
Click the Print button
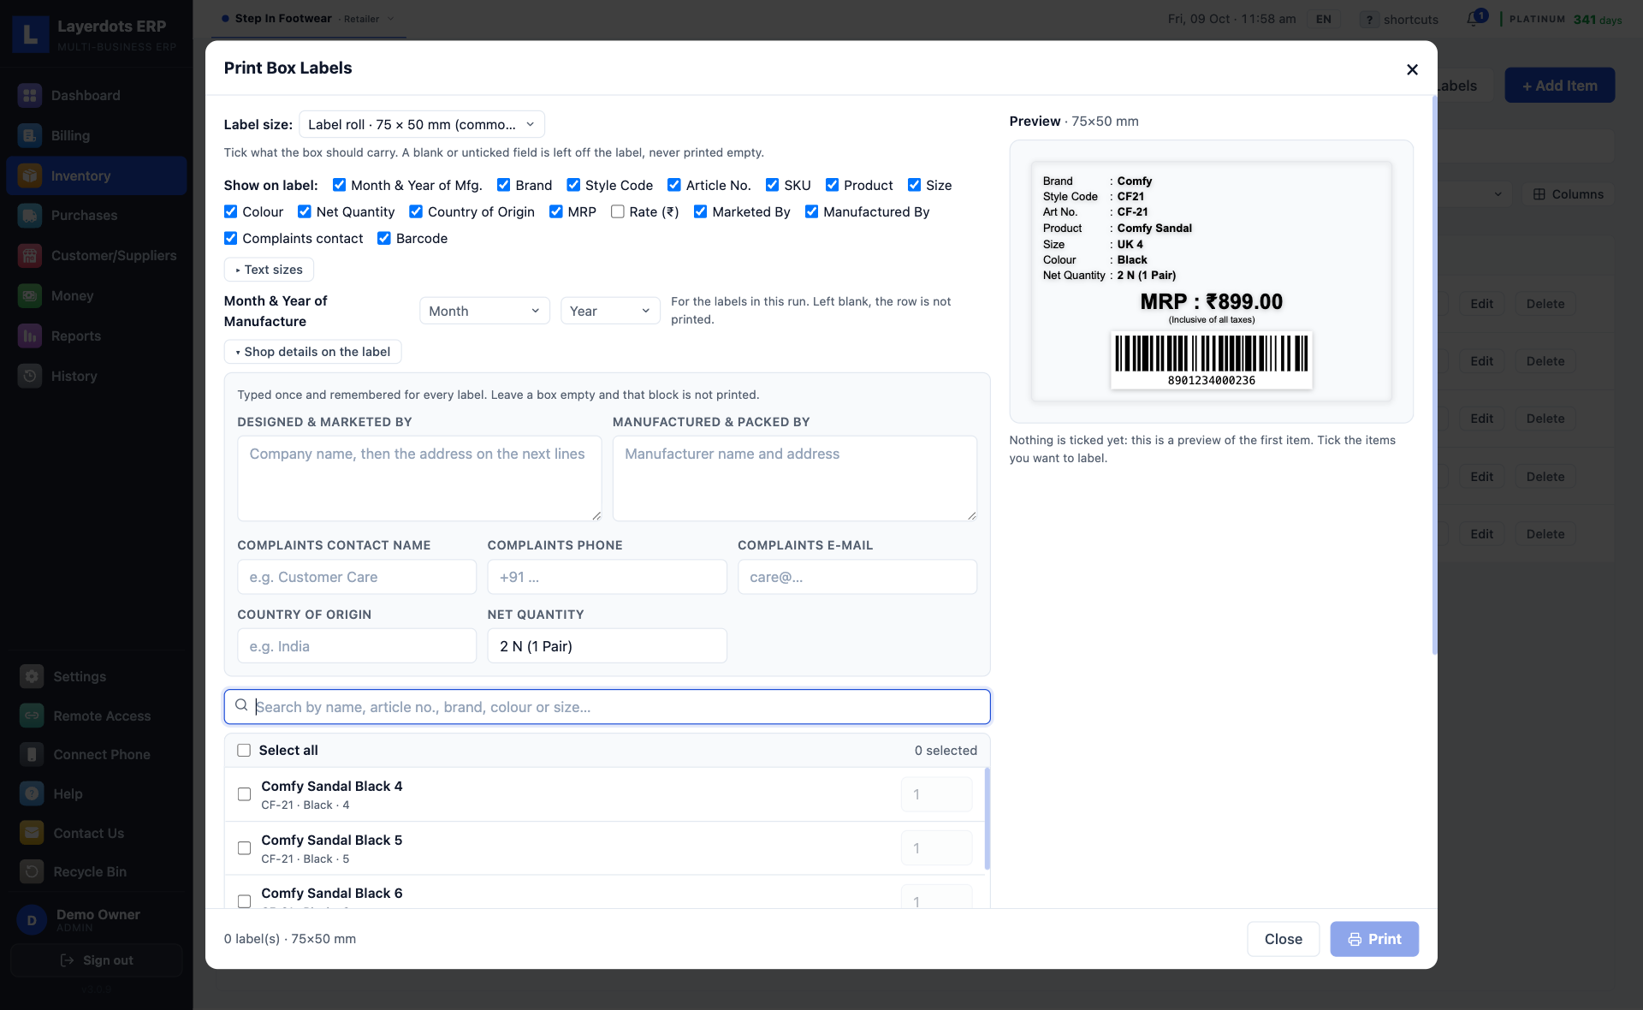(x=1374, y=939)
